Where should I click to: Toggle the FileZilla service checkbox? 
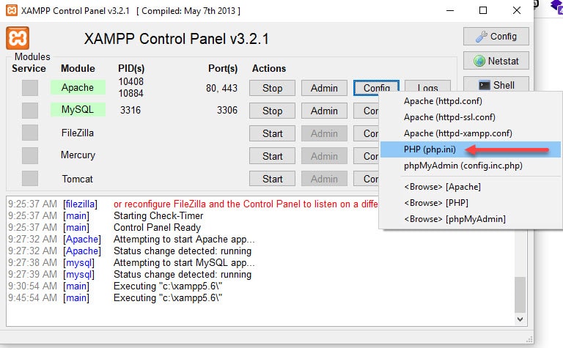point(30,133)
